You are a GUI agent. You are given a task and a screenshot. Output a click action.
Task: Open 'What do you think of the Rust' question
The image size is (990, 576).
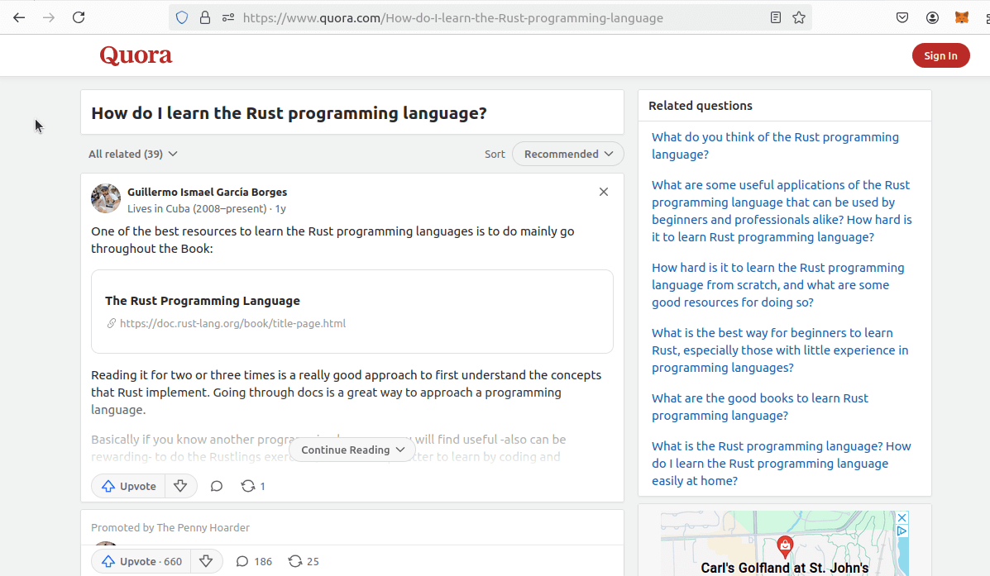pyautogui.click(x=775, y=145)
